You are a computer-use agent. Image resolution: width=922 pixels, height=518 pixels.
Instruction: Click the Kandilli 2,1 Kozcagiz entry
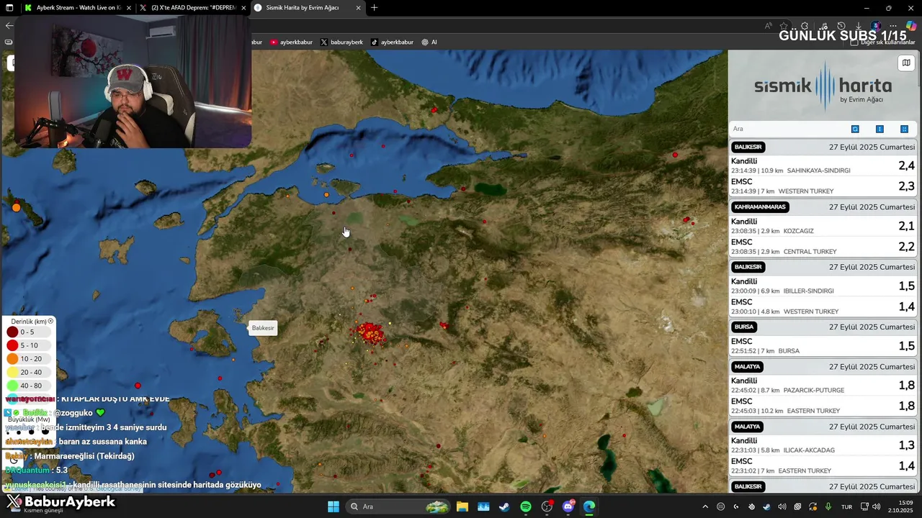tap(823, 226)
